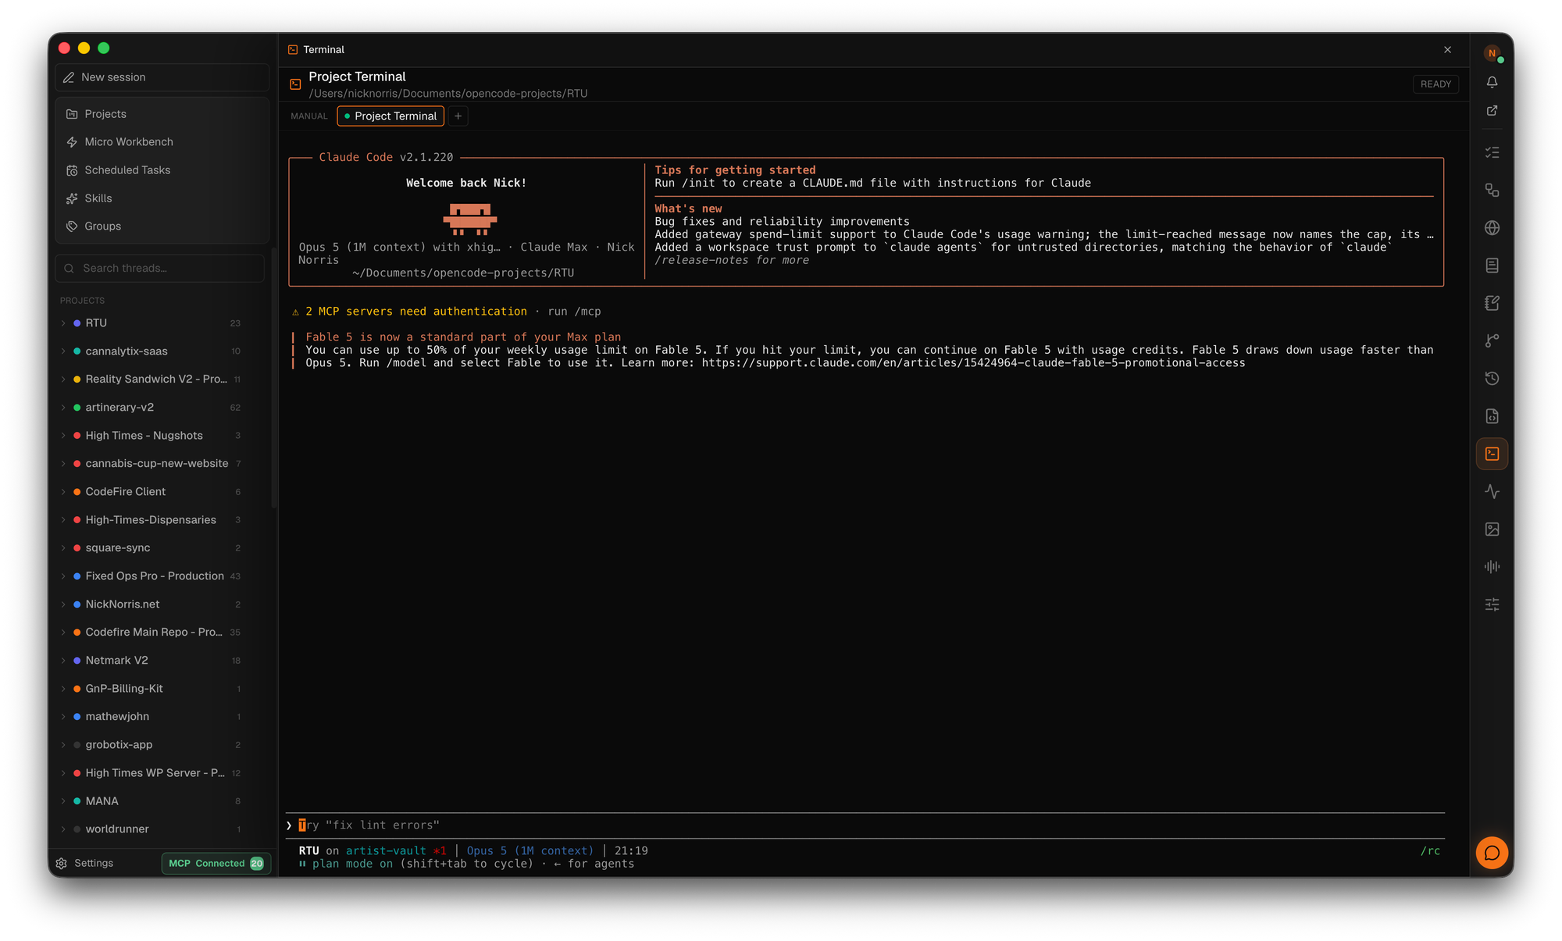Screen dimensions: 1562x941
Task: Open the audio waveform icon
Action: click(1492, 567)
